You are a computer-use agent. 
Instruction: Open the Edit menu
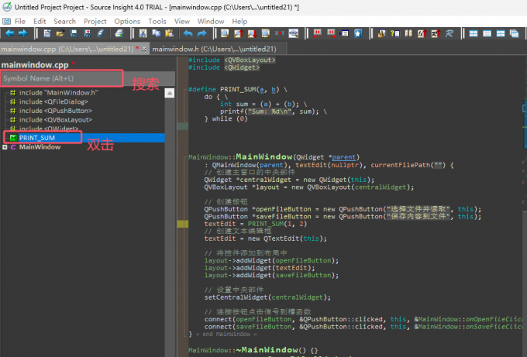(40, 21)
